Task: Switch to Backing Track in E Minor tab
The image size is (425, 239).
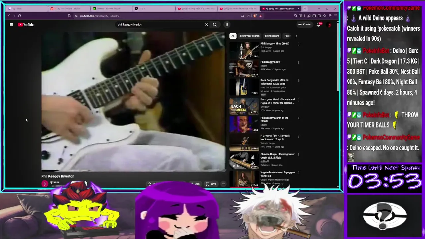Action: [x=196, y=9]
